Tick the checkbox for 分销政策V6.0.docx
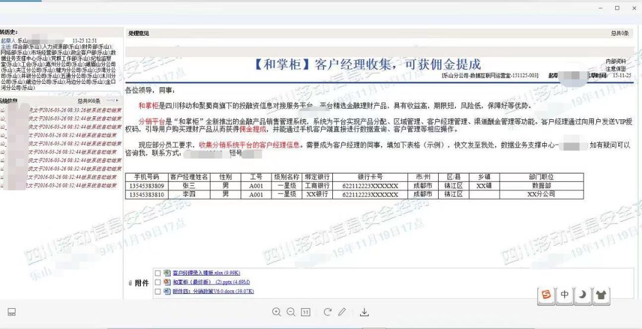Viewport: 642px width, 329px height. coord(158,292)
